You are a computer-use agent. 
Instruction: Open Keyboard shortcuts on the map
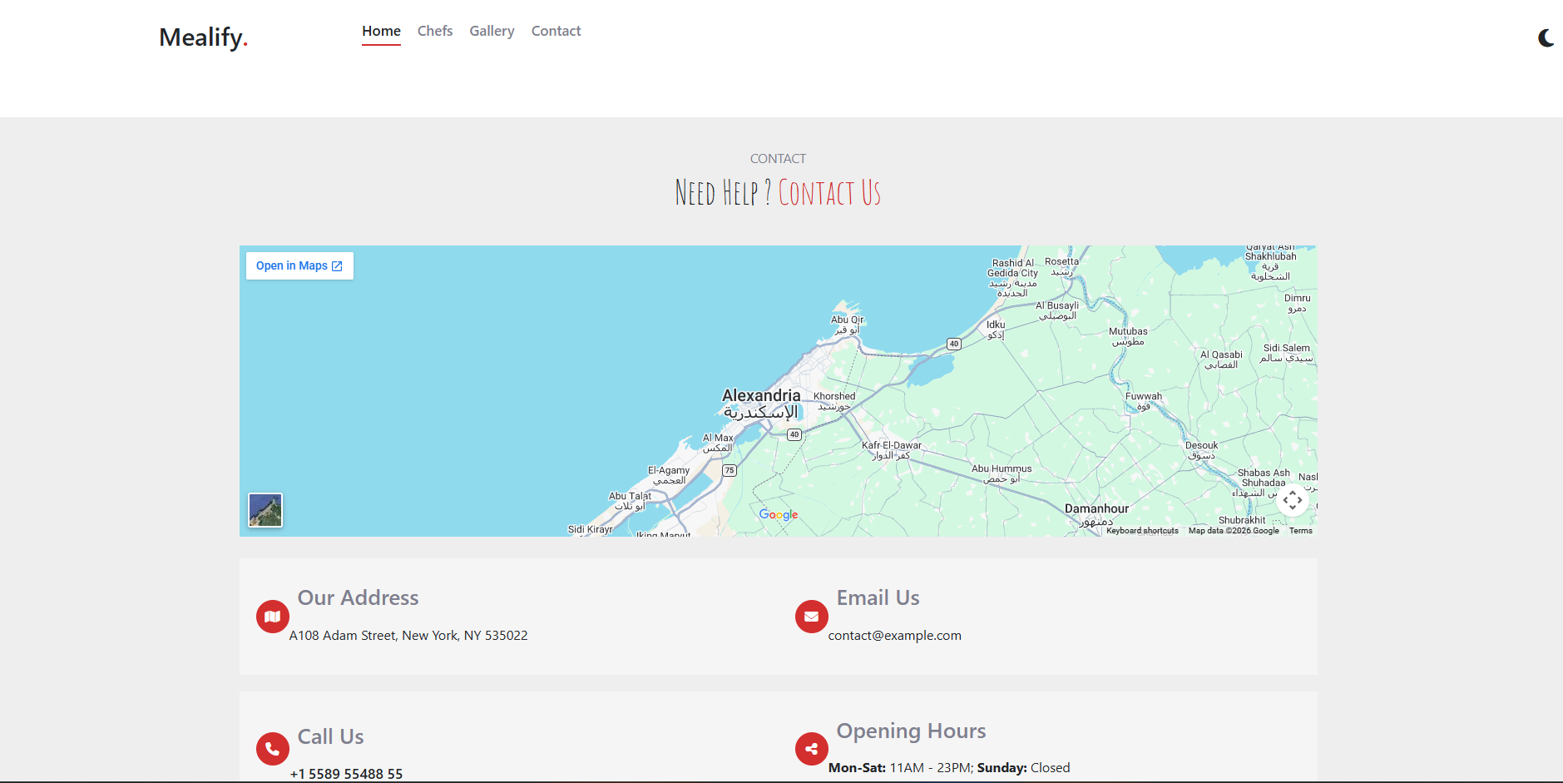pyautogui.click(x=1141, y=531)
